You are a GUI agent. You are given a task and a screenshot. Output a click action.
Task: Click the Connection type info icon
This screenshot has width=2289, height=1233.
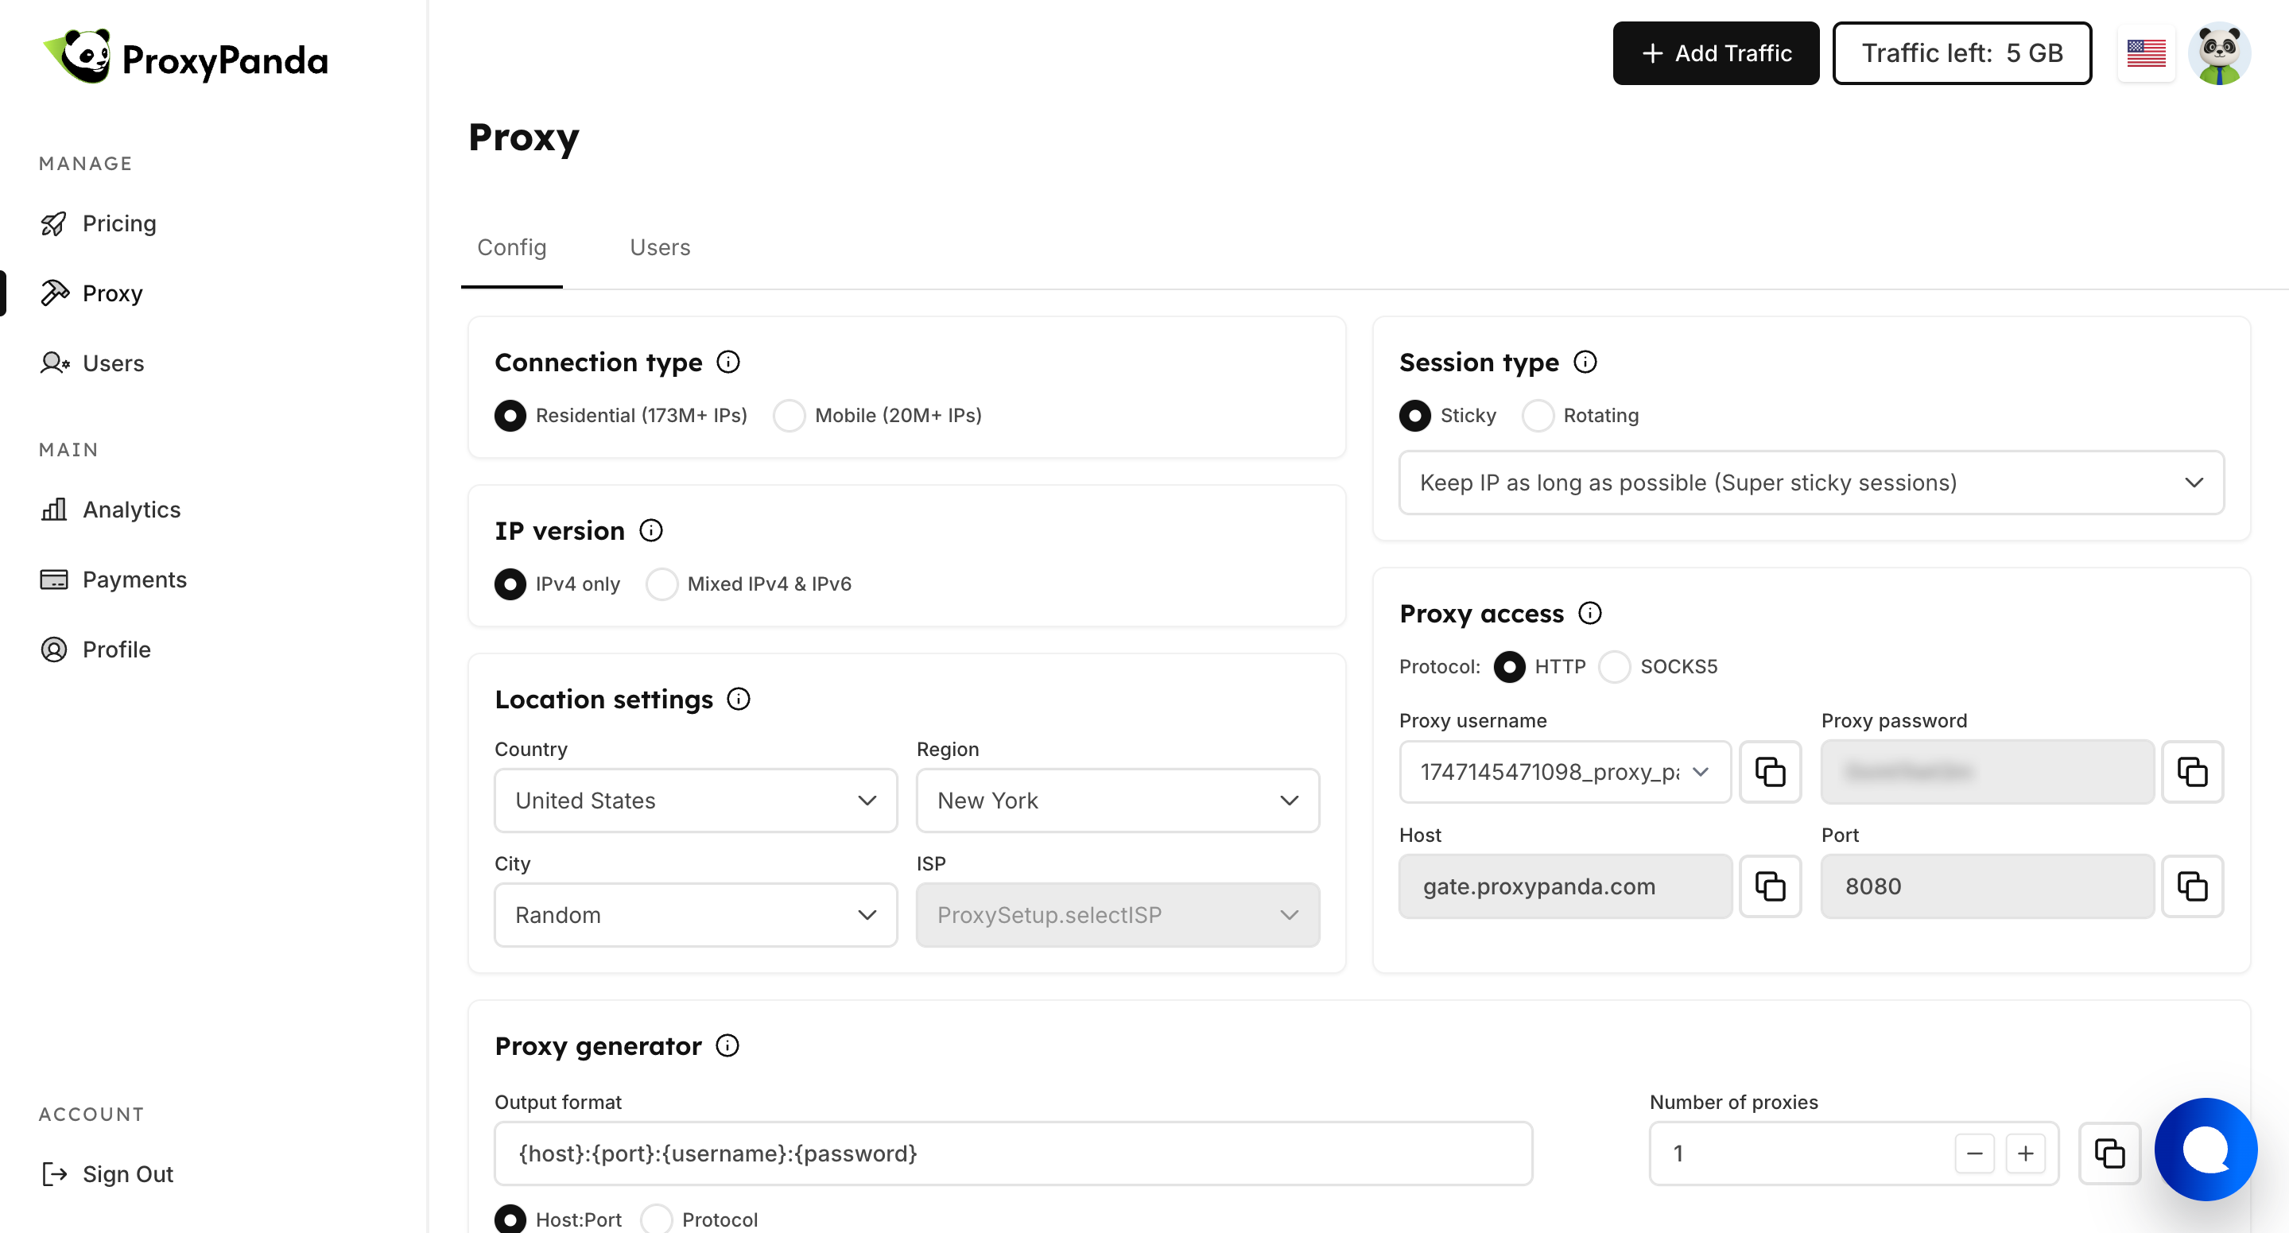[727, 362]
